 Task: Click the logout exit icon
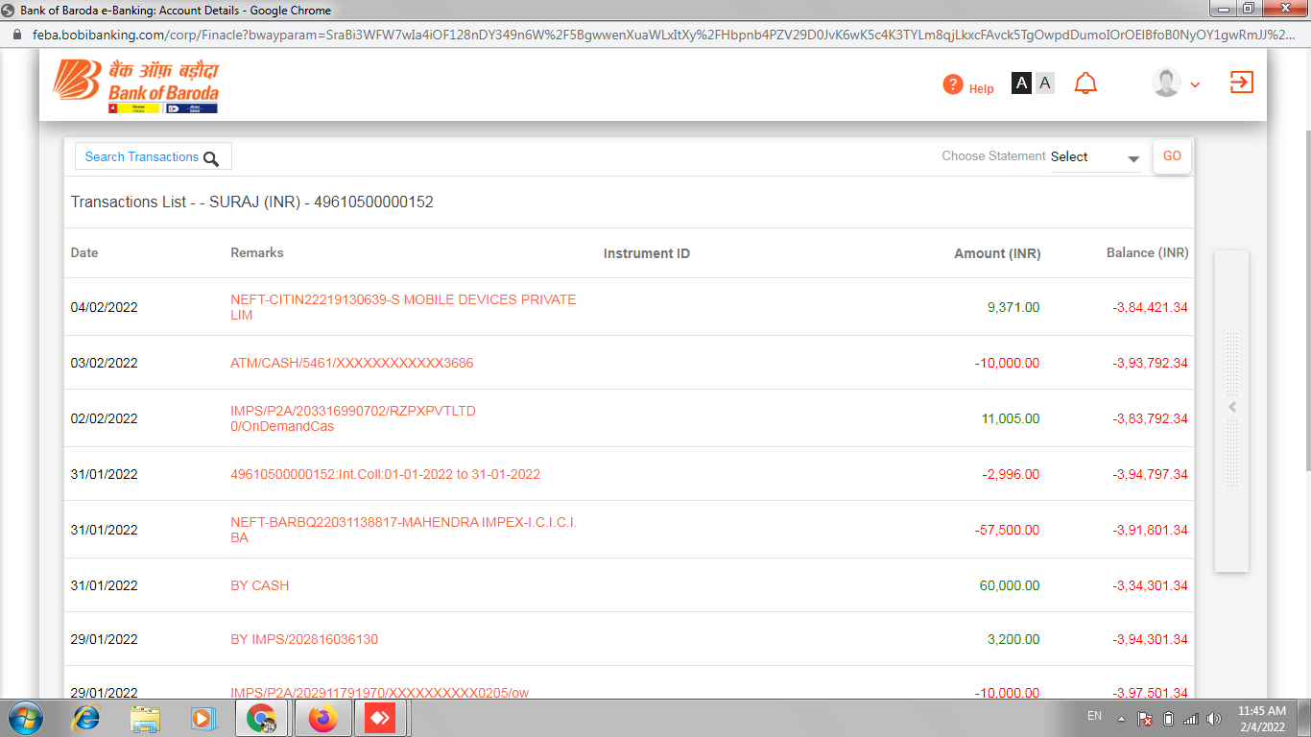point(1242,83)
